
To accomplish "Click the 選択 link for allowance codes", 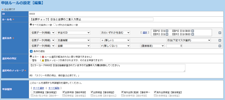I will pos(145,33).
